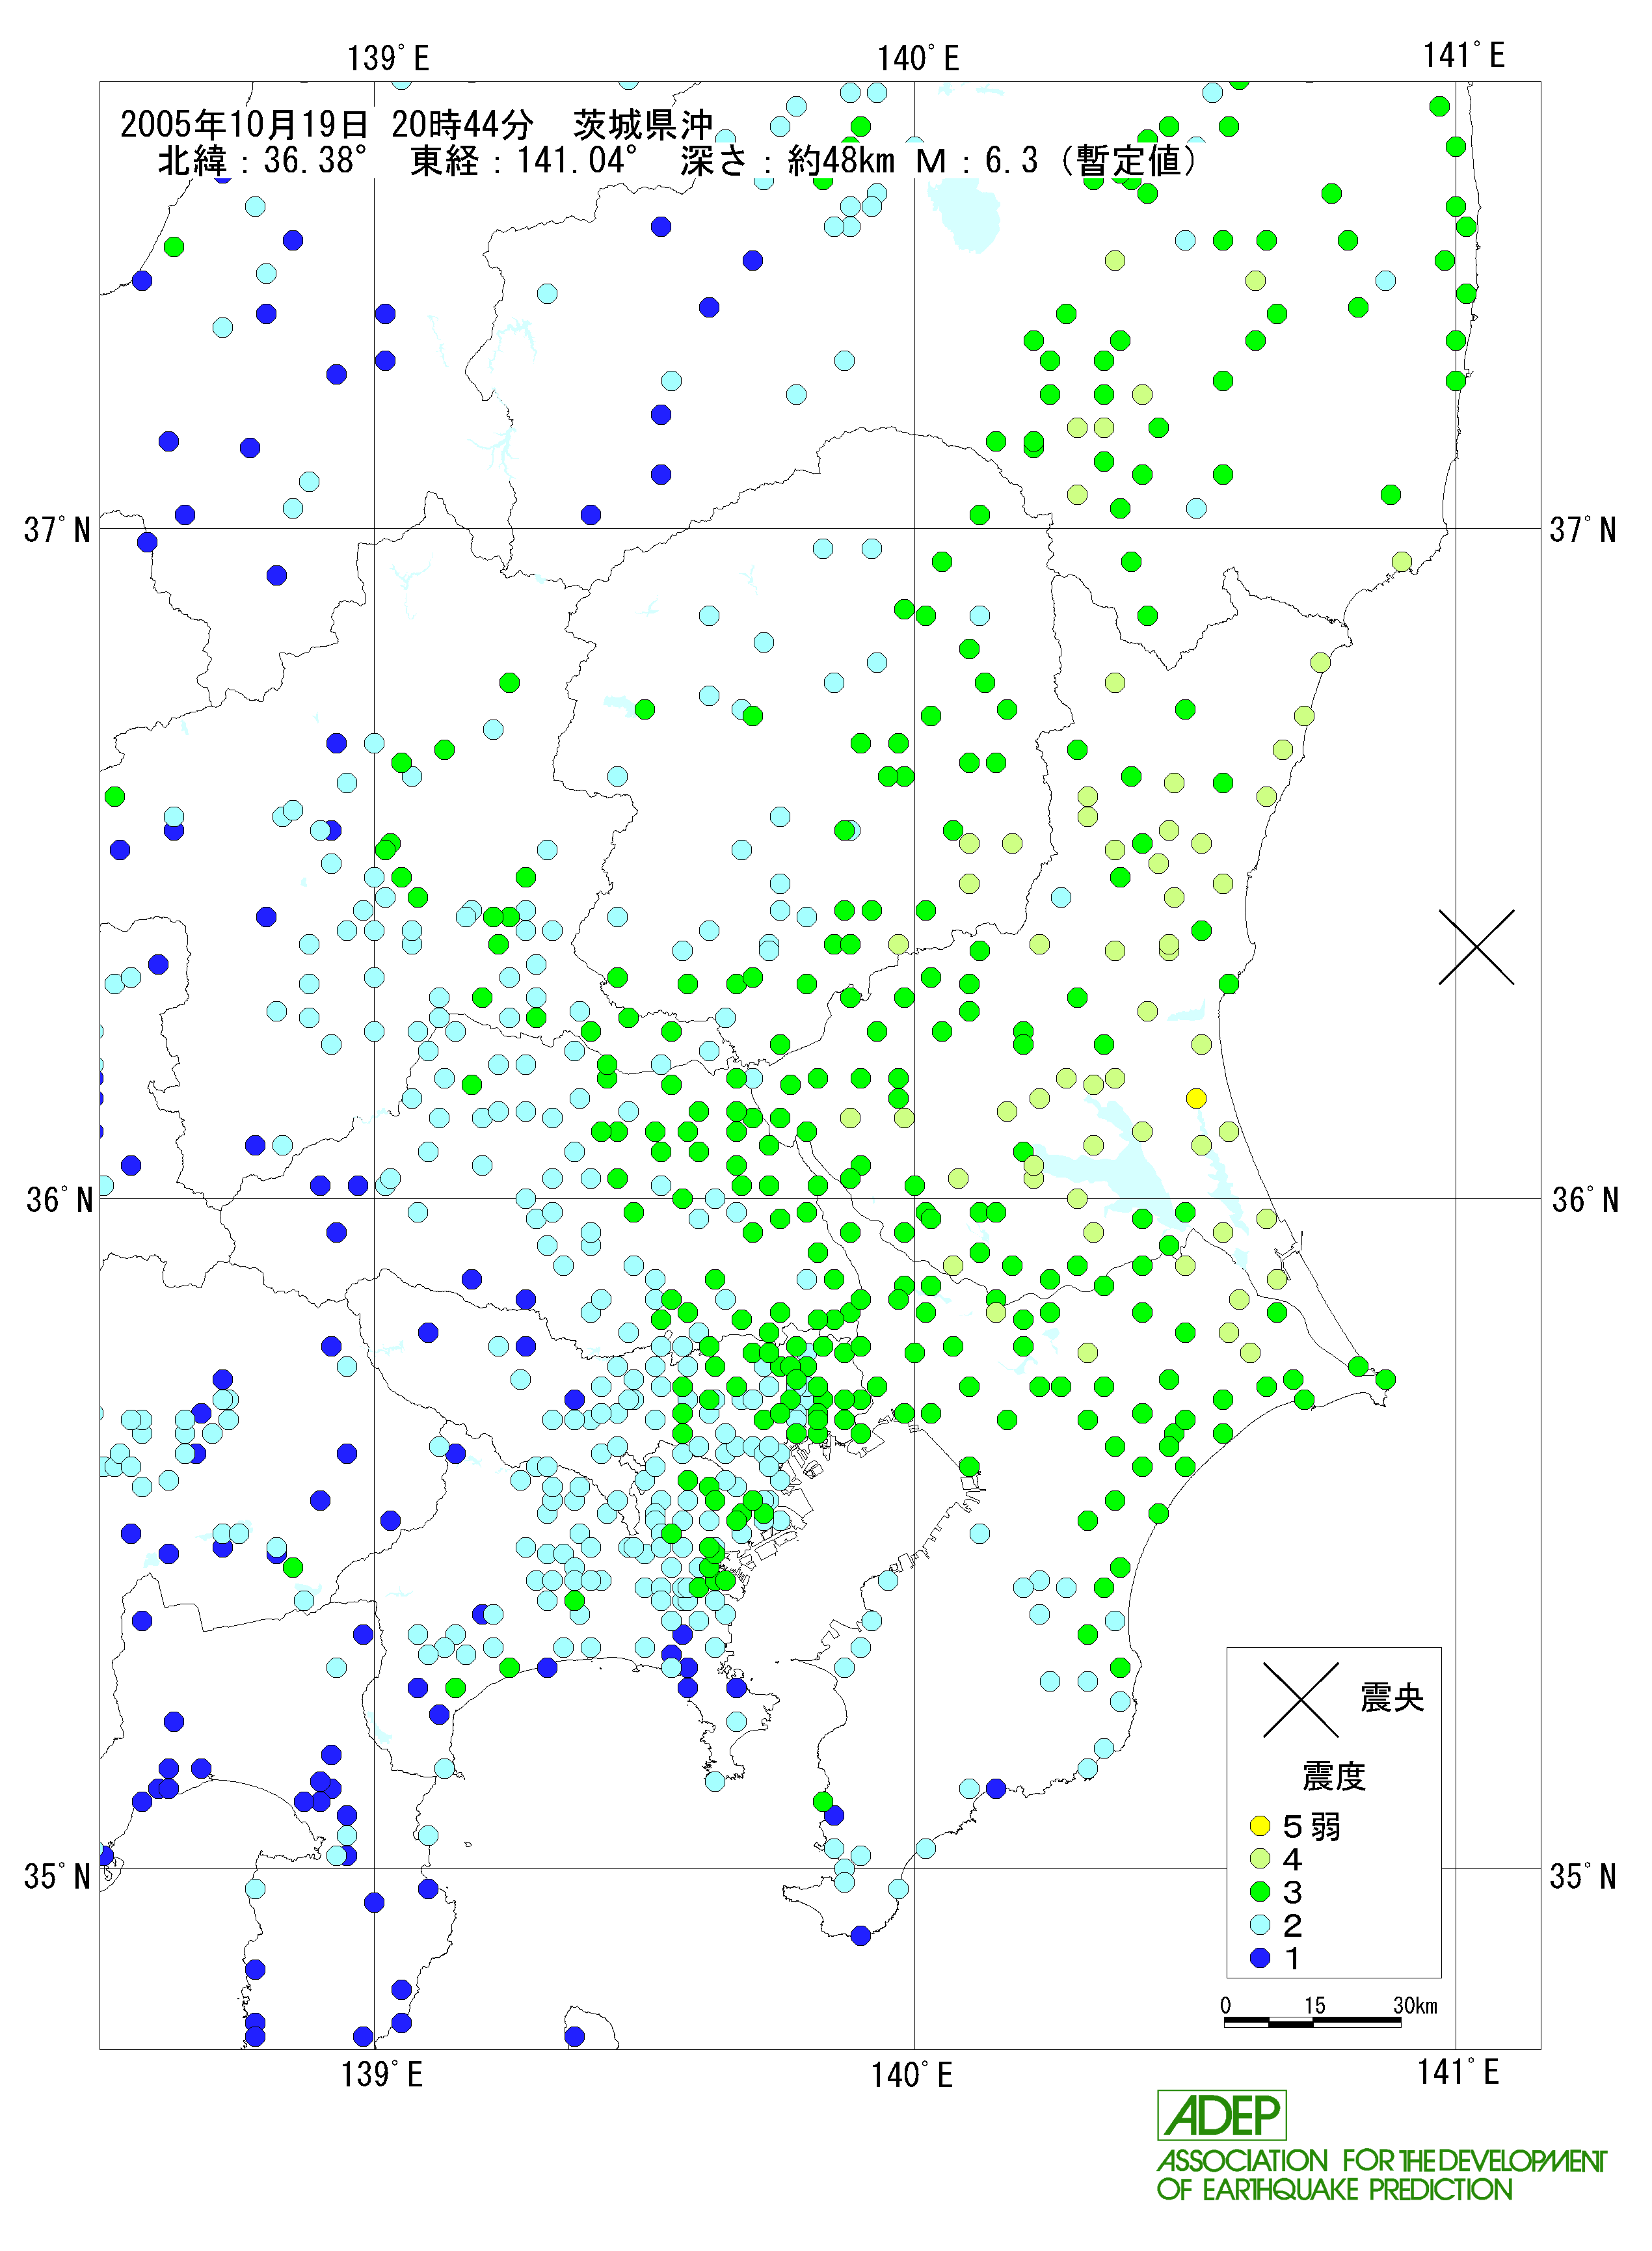Click the longitude text 東経:141.04°

pyautogui.click(x=524, y=161)
